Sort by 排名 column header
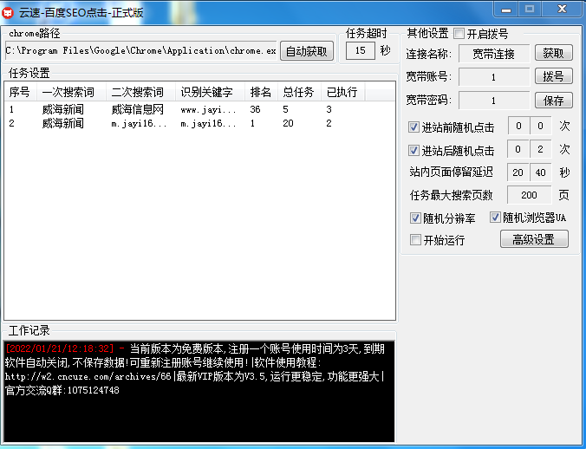The image size is (586, 449). pyautogui.click(x=261, y=92)
